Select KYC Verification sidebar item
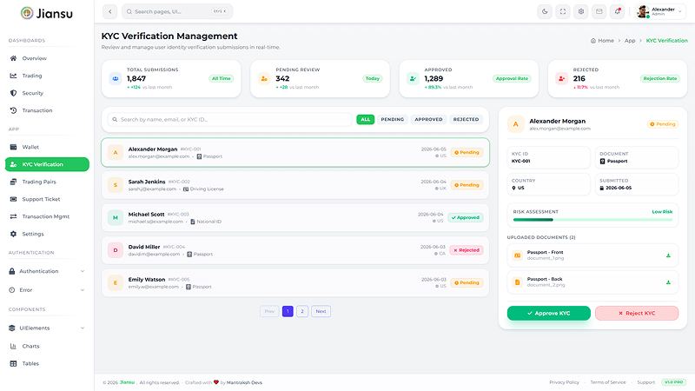The width and height of the screenshot is (695, 391). (x=47, y=164)
